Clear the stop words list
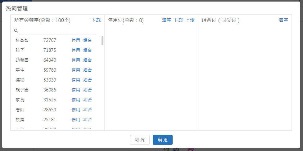This screenshot has height=151, width=303. 167,20
